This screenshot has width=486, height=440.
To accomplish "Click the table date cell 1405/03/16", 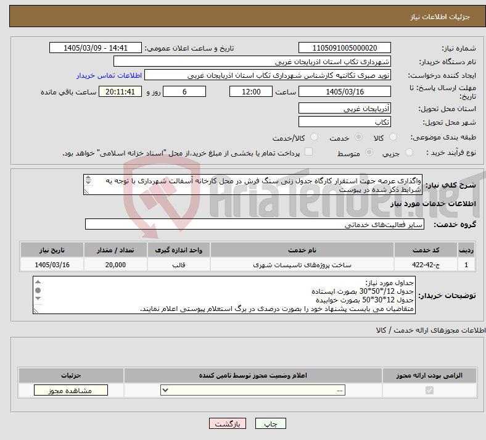I will tap(52, 265).
